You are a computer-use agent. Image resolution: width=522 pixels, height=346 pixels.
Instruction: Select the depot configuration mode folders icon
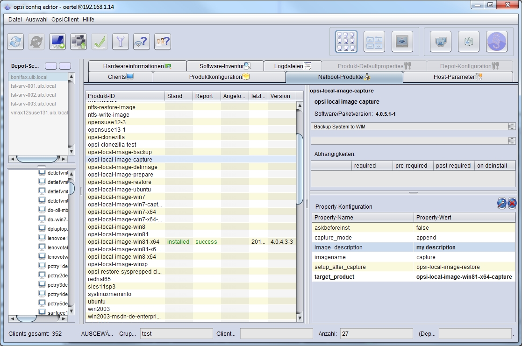pyautogui.click(x=374, y=42)
